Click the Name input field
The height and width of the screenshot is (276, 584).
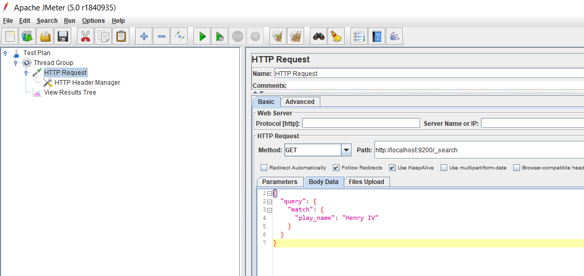[x=429, y=73]
